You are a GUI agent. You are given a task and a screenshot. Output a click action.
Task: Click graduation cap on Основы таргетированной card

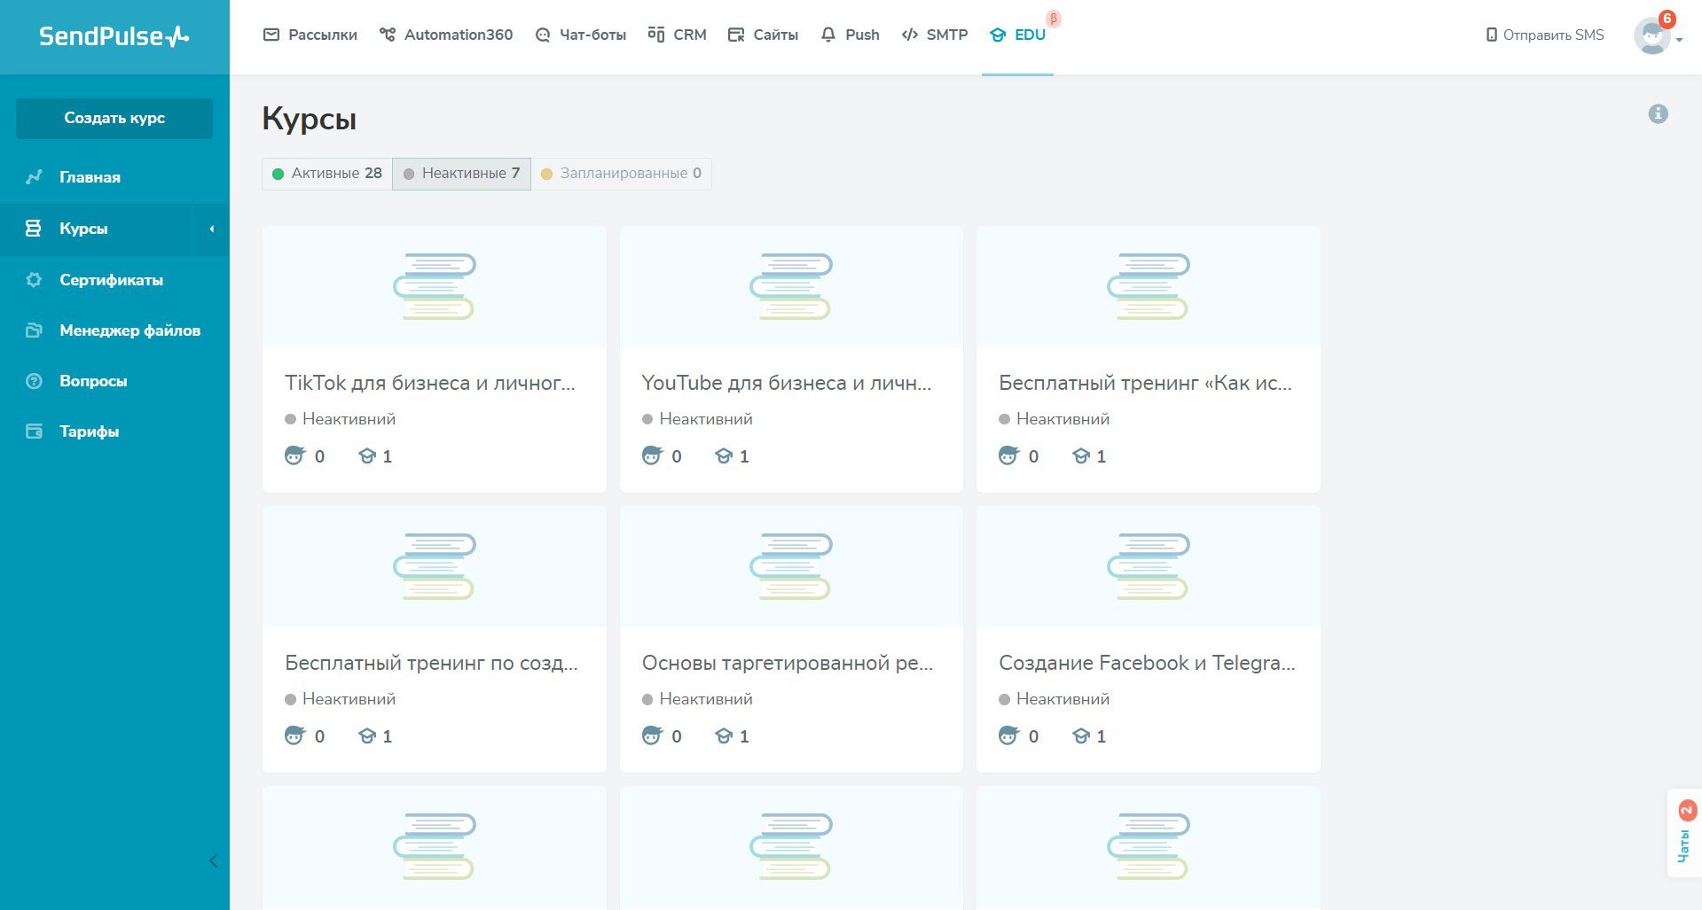(x=724, y=736)
